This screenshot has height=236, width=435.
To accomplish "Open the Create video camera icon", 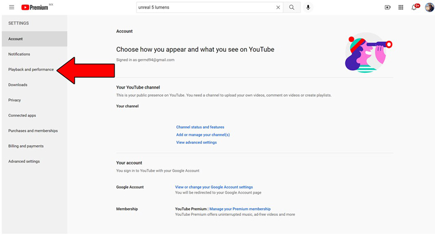I will tap(388, 8).
